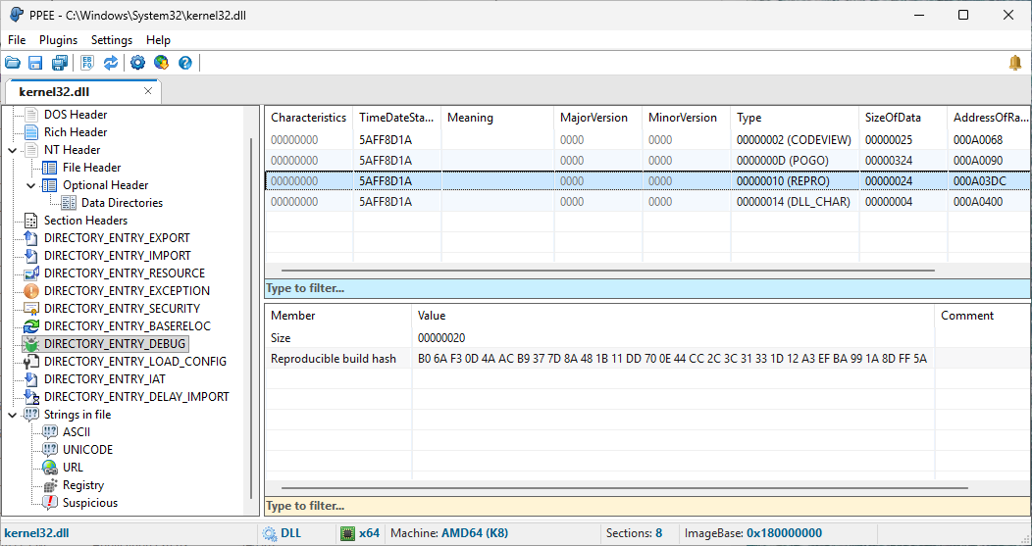Screen dimensions: 1032x546
Task: Select DOS Header in the tree
Action: [x=75, y=115]
